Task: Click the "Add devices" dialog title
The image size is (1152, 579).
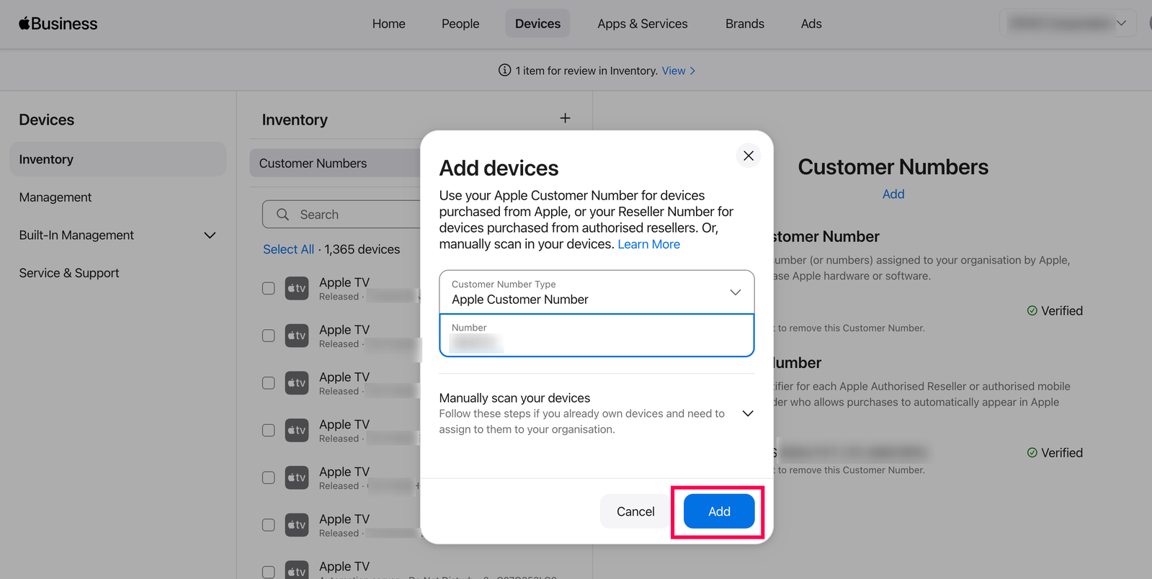Action: (x=499, y=168)
